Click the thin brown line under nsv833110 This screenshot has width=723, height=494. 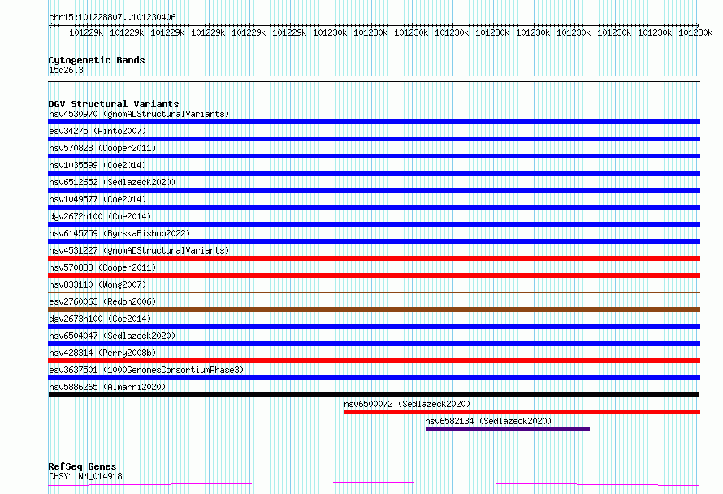click(x=374, y=292)
